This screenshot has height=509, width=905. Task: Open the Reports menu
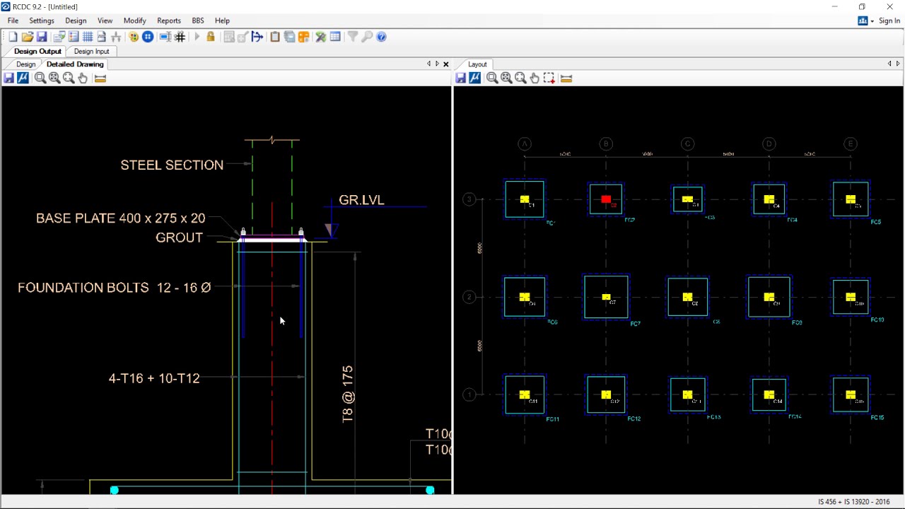tap(169, 21)
